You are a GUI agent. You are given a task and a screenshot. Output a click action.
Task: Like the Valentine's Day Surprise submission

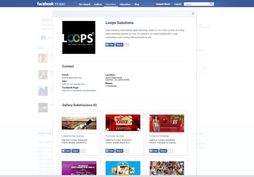tap(66, 151)
